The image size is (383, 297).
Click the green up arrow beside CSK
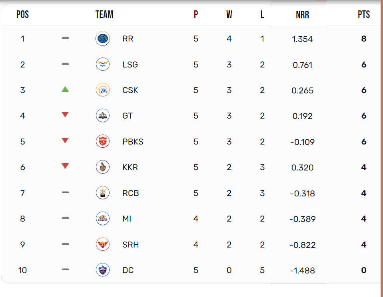tap(65, 89)
